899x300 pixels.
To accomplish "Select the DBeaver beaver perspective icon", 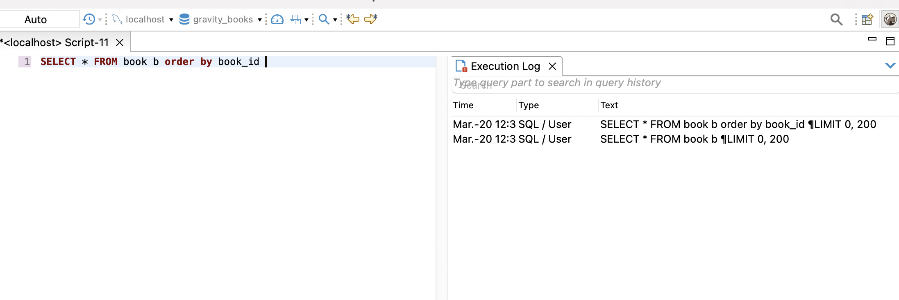I will point(890,19).
